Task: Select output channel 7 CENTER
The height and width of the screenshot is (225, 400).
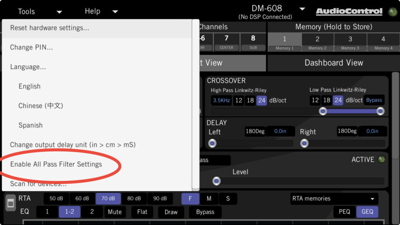Action: pyautogui.click(x=226, y=42)
